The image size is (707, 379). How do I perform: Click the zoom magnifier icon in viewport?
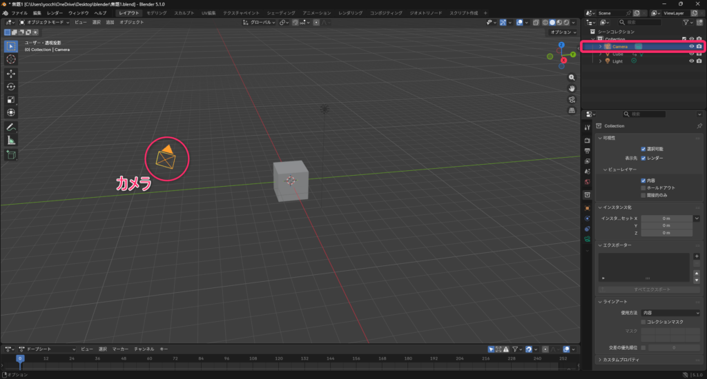tap(572, 77)
